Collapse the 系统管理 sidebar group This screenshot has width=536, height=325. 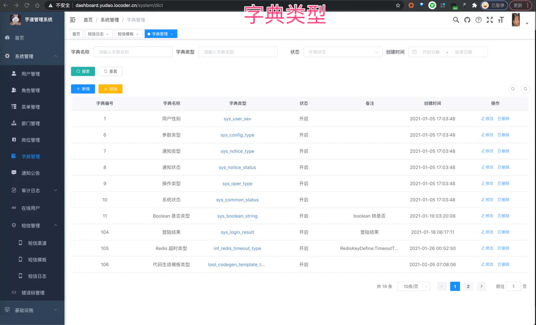32,56
